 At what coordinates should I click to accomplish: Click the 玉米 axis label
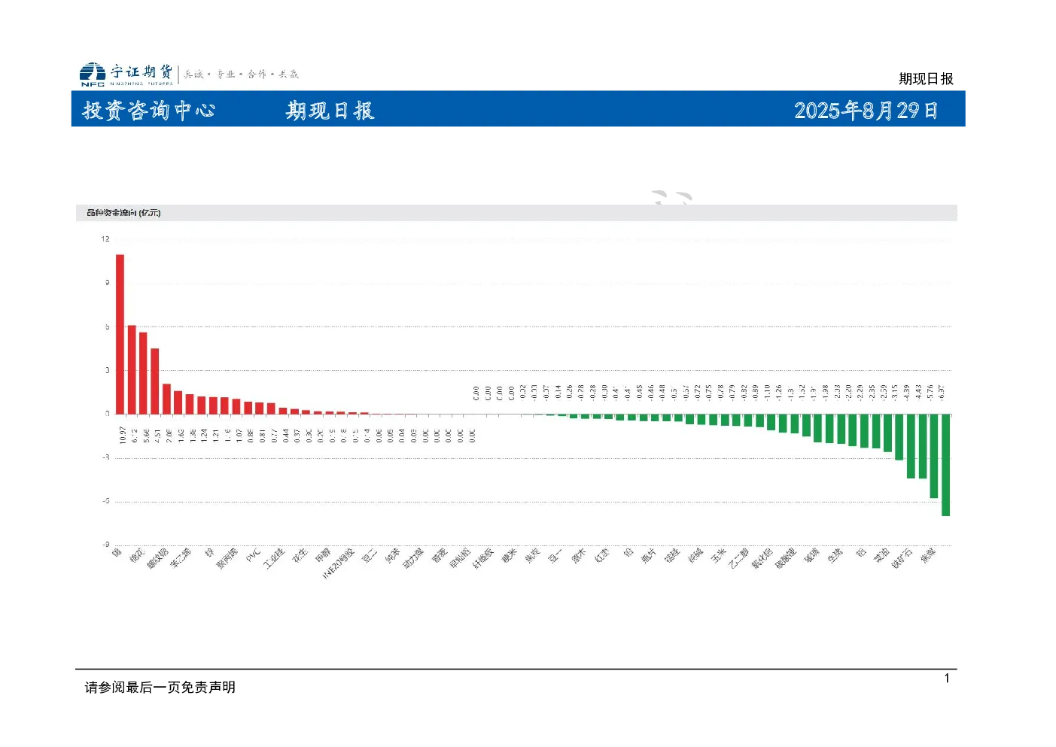(719, 556)
